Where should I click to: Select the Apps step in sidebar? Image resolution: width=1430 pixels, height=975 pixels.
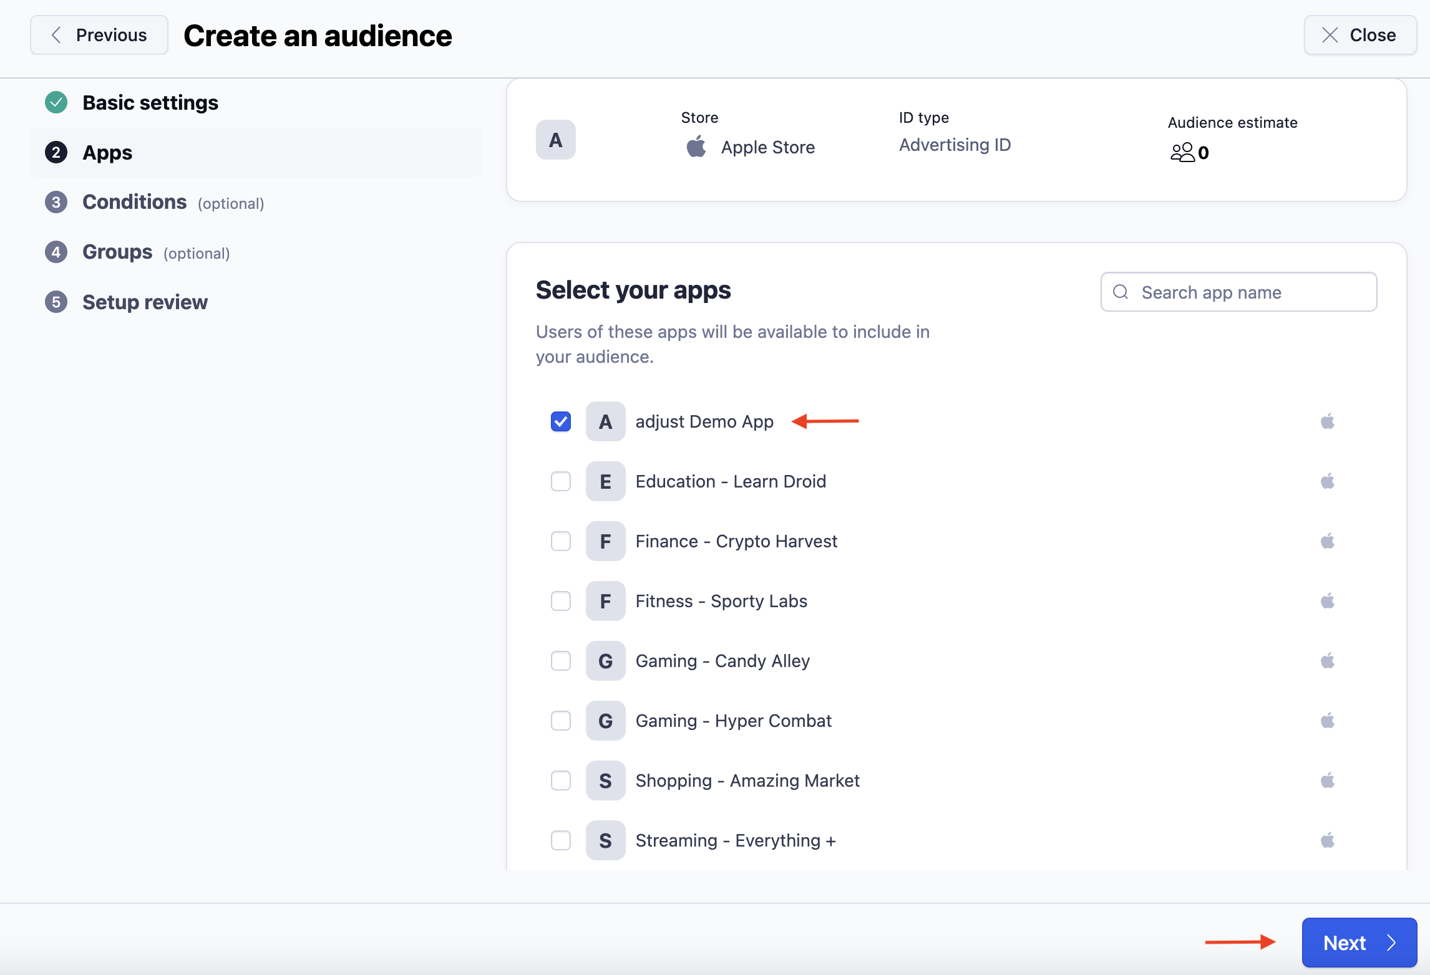click(255, 152)
